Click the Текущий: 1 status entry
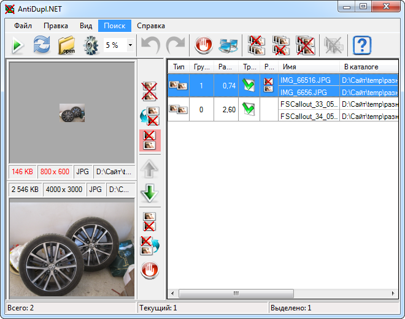Viewport: 405px width, 319px height. coord(158,308)
